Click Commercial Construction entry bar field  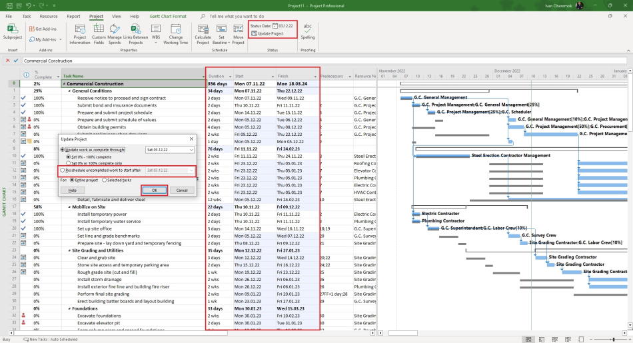324,61
